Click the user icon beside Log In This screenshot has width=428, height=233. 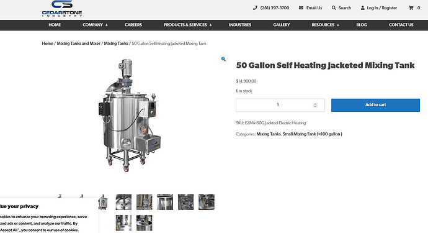tap(362, 8)
